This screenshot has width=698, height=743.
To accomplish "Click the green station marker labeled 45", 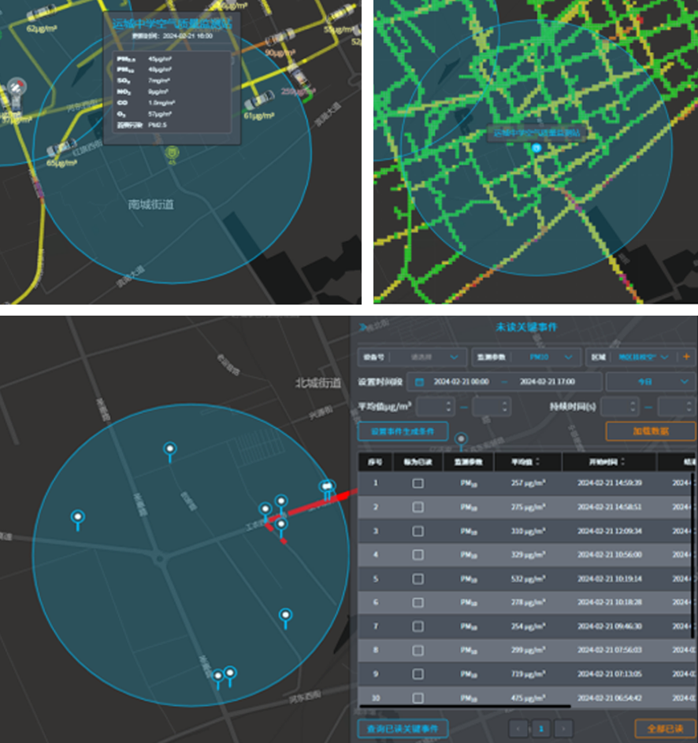I will [172, 153].
